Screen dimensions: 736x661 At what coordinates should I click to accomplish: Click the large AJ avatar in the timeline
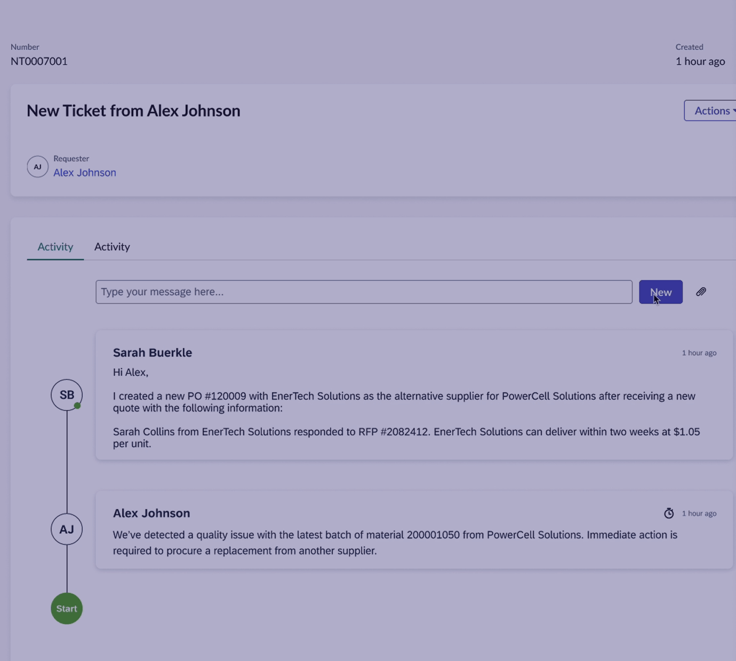[x=67, y=529]
